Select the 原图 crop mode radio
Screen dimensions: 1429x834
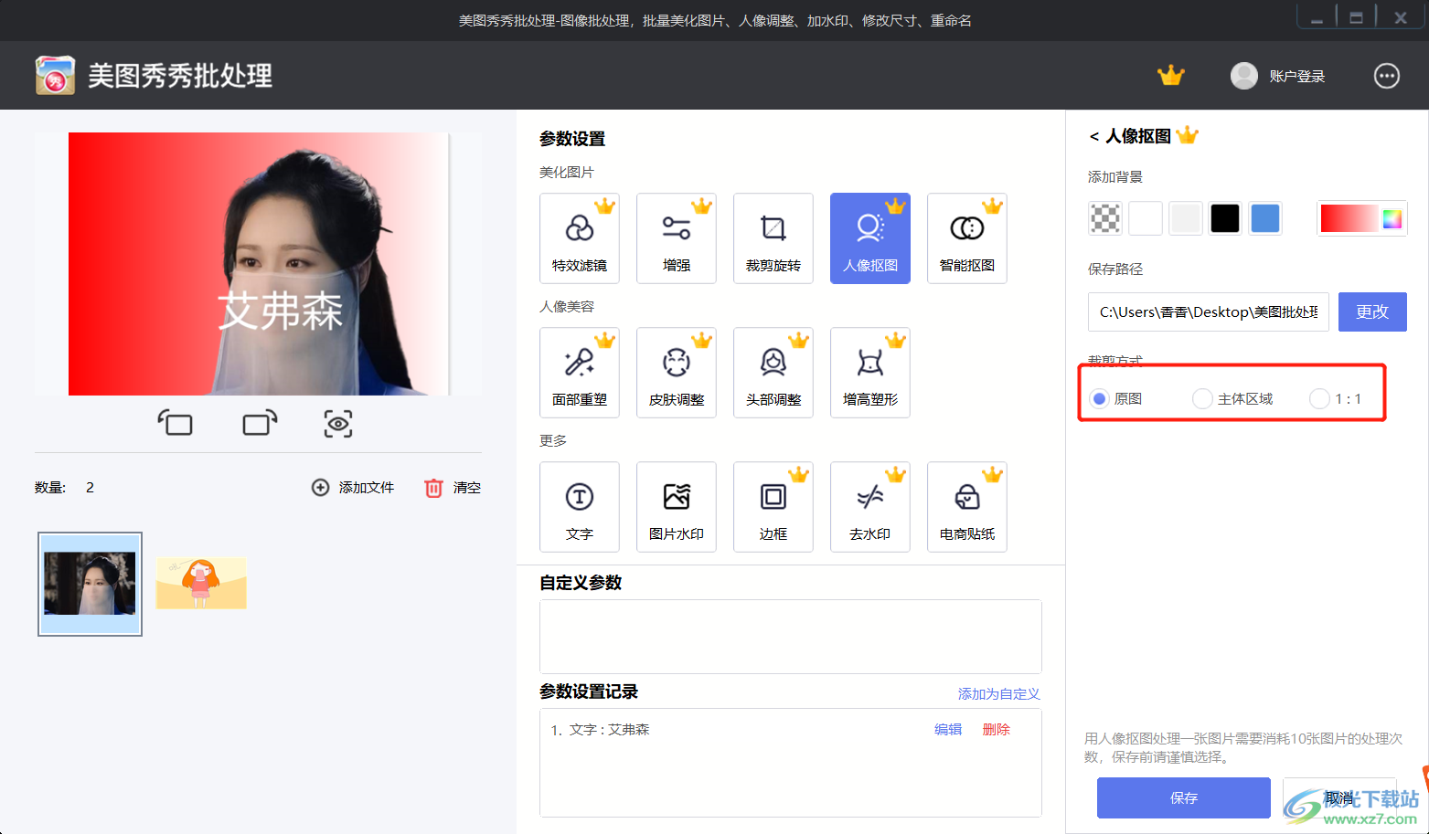coord(1100,399)
